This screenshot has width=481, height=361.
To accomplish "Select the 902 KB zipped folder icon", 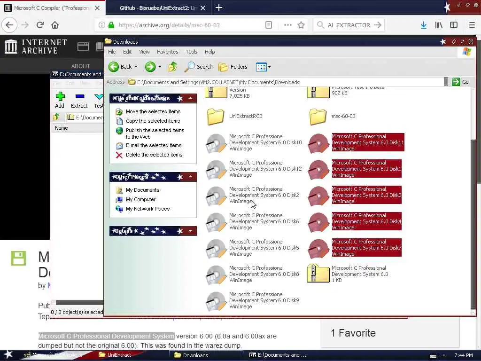I will click(318, 93).
